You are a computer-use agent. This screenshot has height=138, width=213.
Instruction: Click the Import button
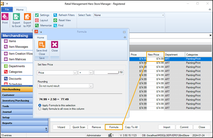point(167,127)
